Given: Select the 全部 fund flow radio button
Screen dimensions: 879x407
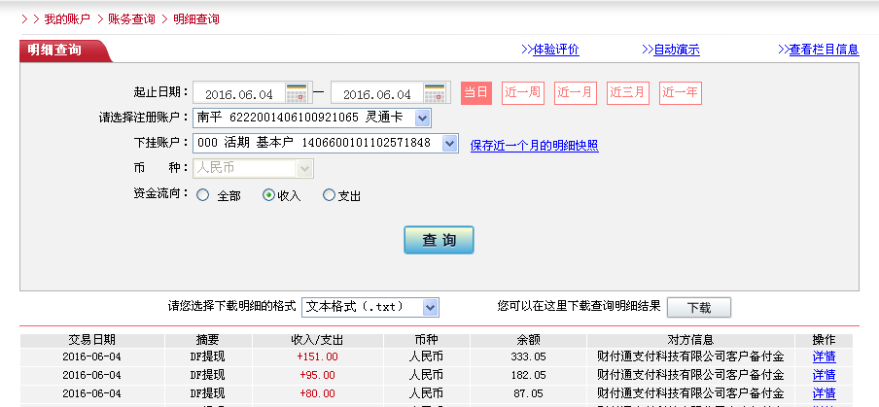Looking at the screenshot, I should click(203, 195).
